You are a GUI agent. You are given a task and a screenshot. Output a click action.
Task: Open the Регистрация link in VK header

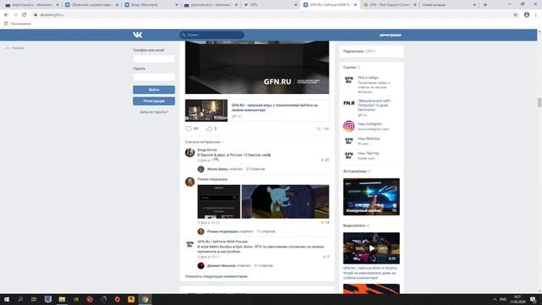(x=390, y=35)
